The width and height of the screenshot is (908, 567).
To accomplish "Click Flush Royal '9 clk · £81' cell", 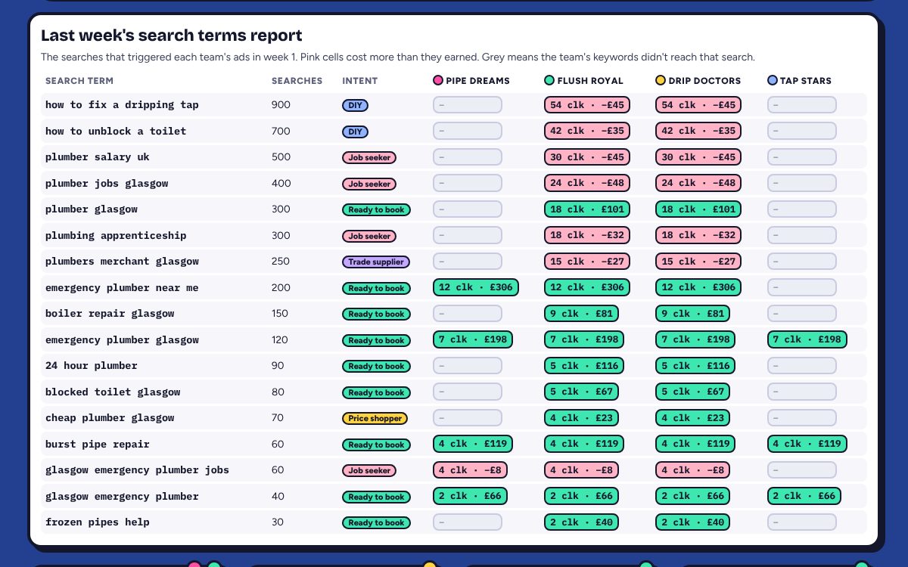I will coord(581,314).
